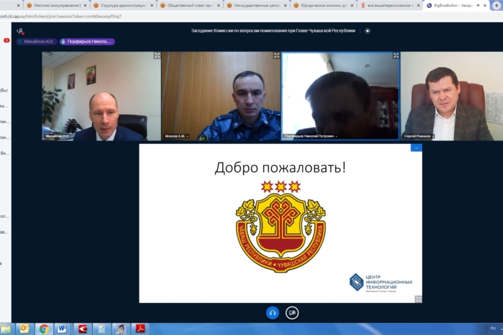Viewport: 503px width, 335px height.
Task: Close the Местное самоуправление tab
Action: coord(85,5)
